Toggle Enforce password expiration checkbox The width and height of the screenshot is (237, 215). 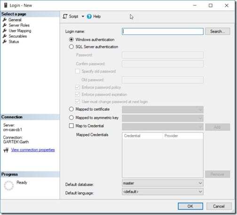pos(78,94)
